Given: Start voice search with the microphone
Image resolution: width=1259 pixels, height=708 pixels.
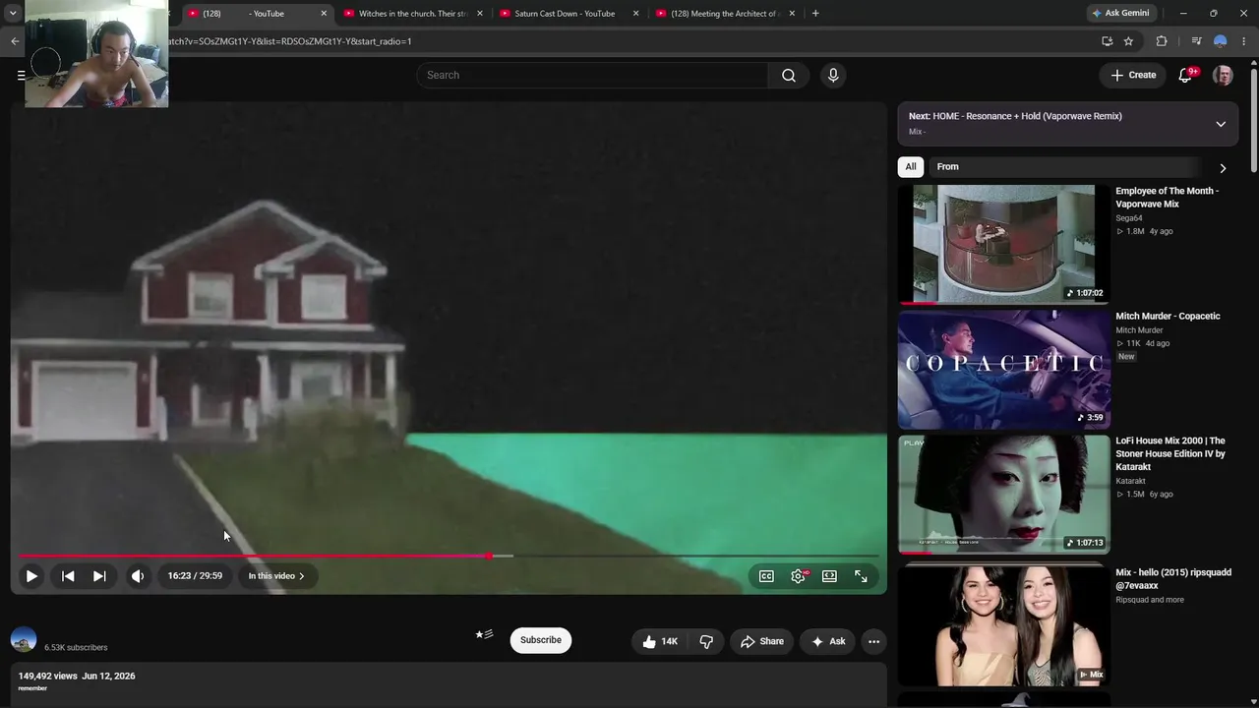Looking at the screenshot, I should [x=833, y=76].
